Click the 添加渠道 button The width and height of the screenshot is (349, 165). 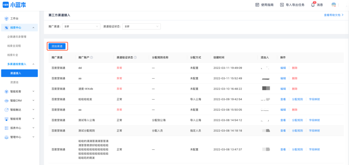tap(57, 46)
